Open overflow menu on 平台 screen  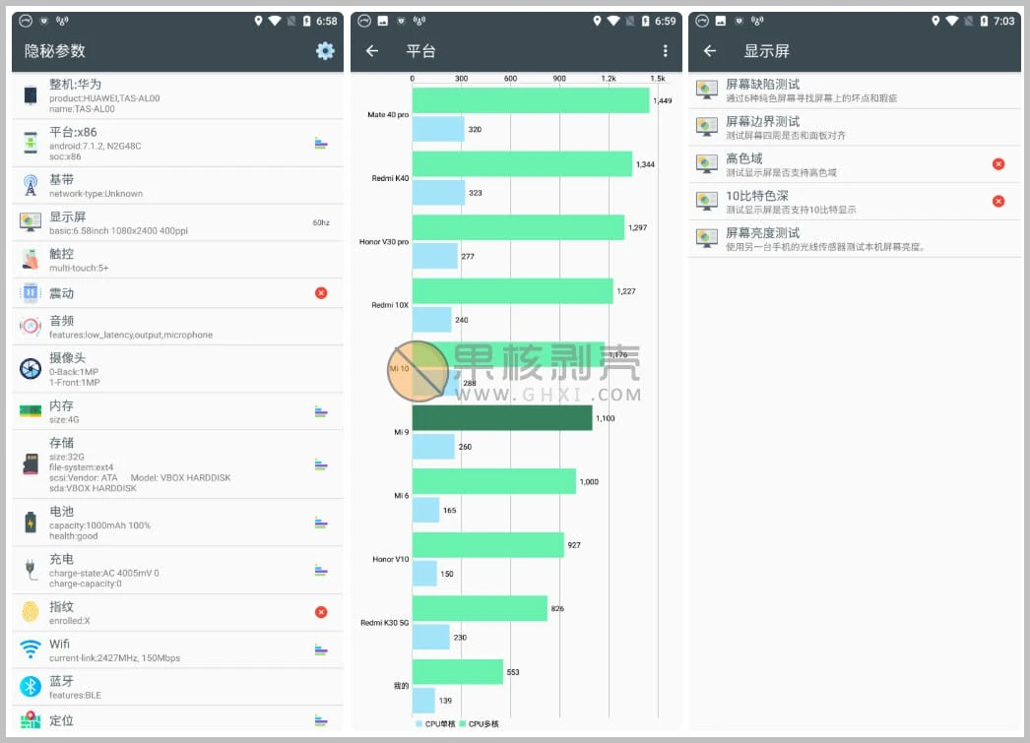(666, 50)
